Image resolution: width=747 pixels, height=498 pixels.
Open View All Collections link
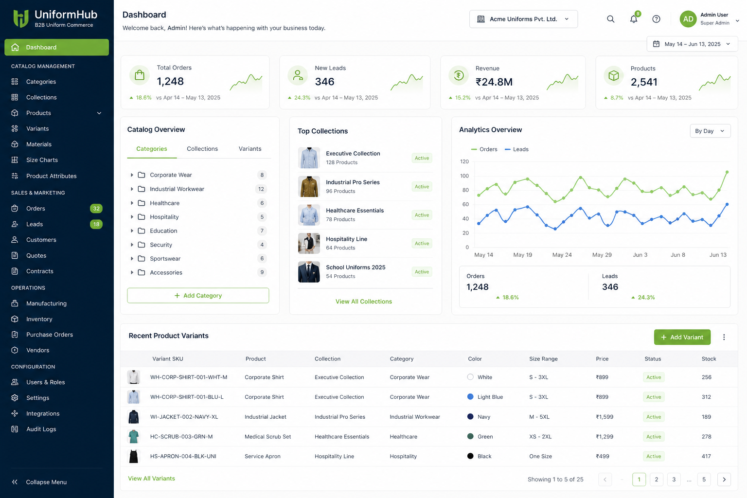point(364,302)
